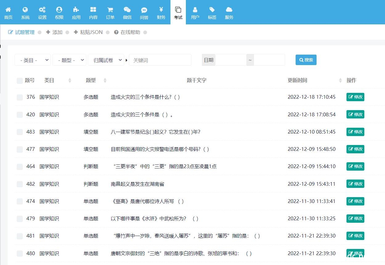Open the 内容 grid icon
This screenshot has width=385, height=265.
[x=93, y=10]
